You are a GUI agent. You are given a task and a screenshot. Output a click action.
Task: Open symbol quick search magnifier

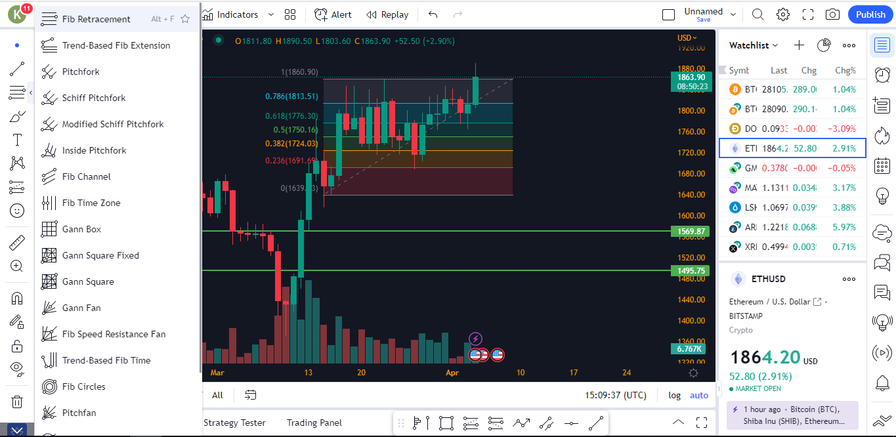coord(757,14)
